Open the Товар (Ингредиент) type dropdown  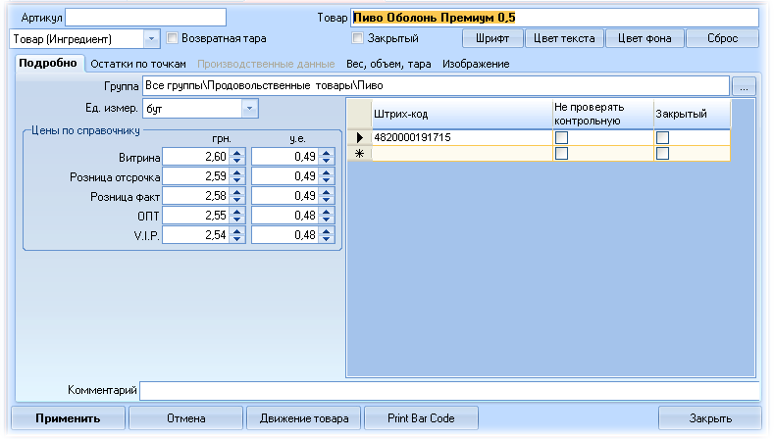[x=151, y=38]
